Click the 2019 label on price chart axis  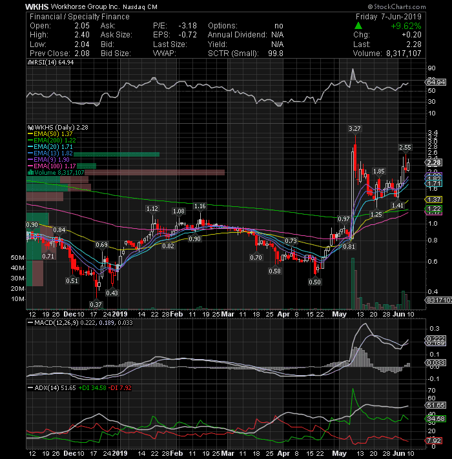[x=119, y=314]
